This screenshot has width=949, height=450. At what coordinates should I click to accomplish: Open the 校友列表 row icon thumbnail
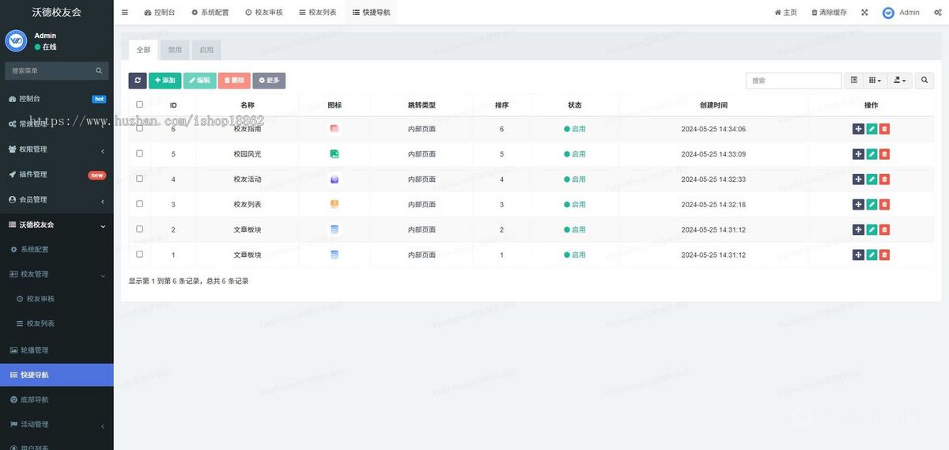[x=335, y=205]
